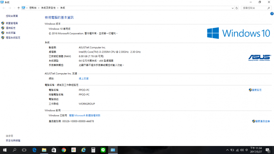This screenshot has height=154, width=274.
Task: Expand the chevron after the computer icon
Action: (x=27, y=8)
